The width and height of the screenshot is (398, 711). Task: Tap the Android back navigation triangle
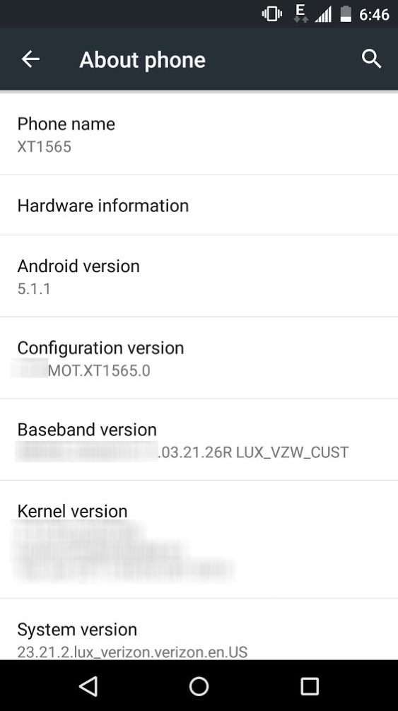[x=88, y=686]
